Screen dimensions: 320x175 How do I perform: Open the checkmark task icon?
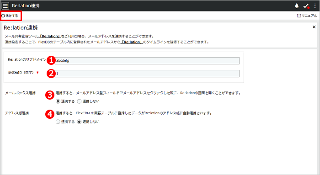306,6
